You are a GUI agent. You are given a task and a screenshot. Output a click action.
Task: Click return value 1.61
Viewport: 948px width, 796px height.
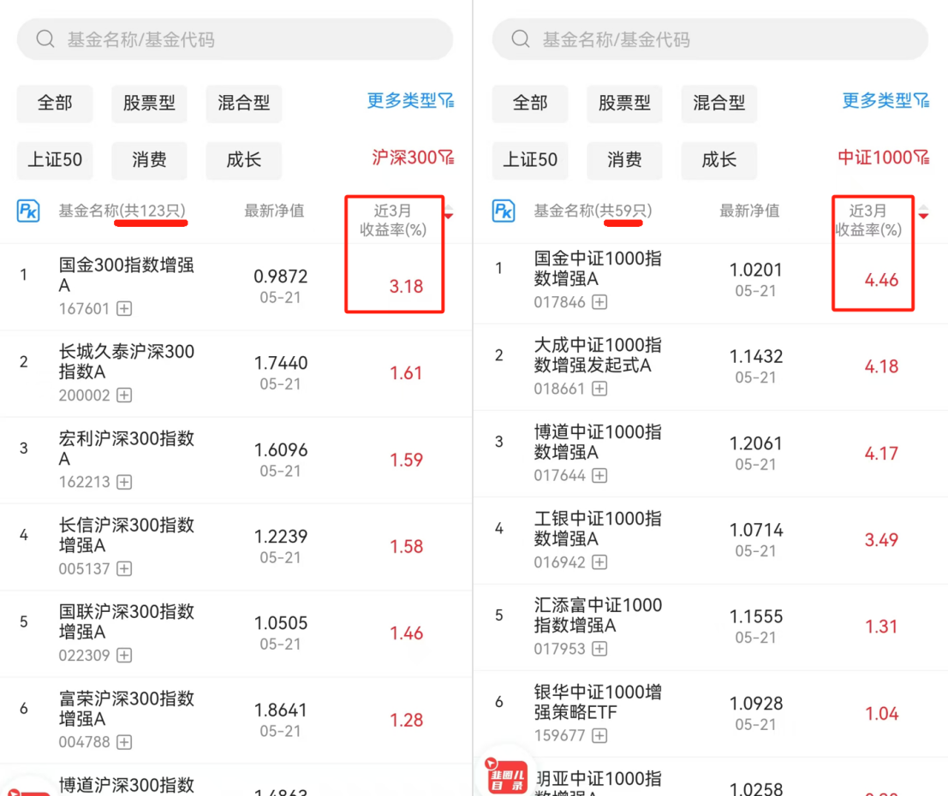click(406, 373)
